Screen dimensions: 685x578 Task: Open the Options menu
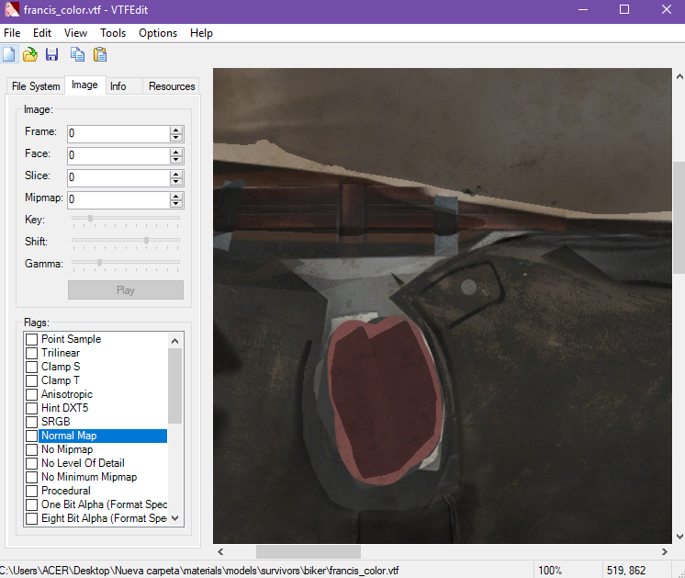[x=158, y=33]
